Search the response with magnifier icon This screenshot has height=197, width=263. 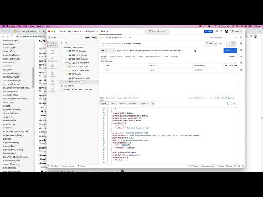point(234,103)
